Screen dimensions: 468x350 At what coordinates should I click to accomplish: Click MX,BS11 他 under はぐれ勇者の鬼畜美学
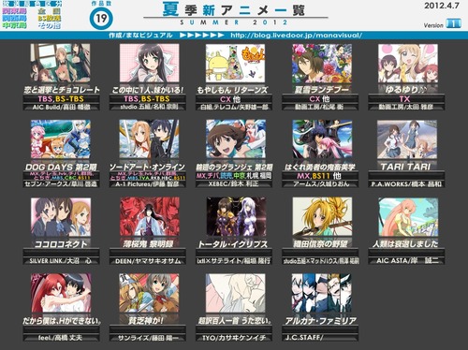click(319, 176)
